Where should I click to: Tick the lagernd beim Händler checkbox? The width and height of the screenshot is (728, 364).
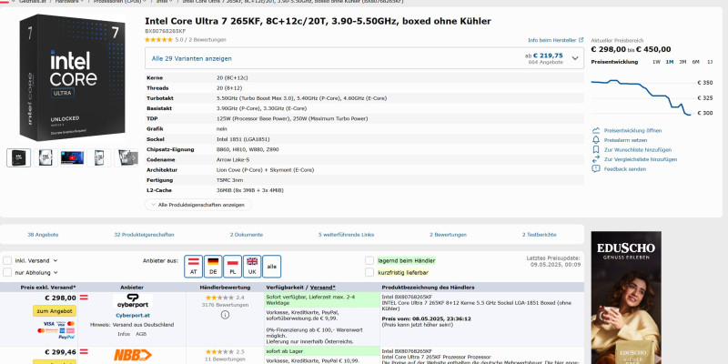point(369,260)
